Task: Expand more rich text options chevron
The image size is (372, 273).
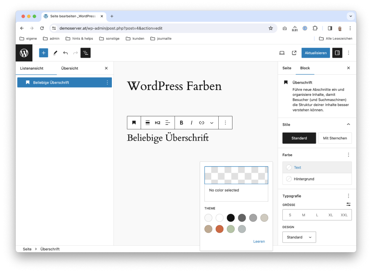Action: coord(212,123)
